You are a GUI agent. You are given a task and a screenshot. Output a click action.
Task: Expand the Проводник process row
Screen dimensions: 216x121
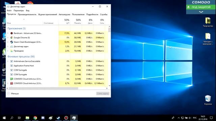(x=8, y=51)
